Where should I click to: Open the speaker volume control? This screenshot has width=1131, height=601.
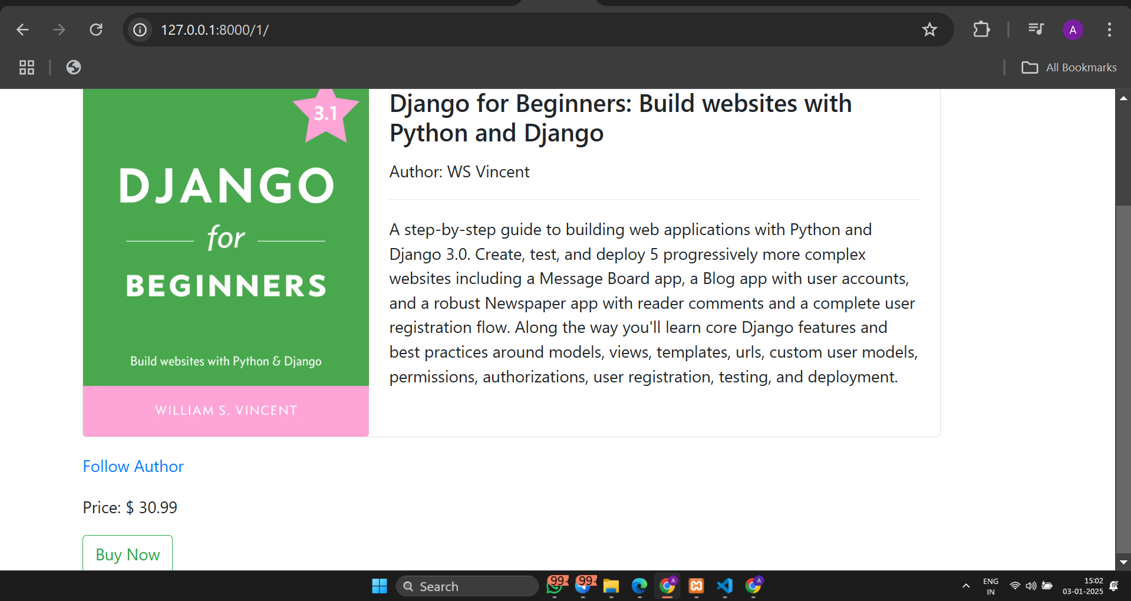pyautogui.click(x=1031, y=586)
